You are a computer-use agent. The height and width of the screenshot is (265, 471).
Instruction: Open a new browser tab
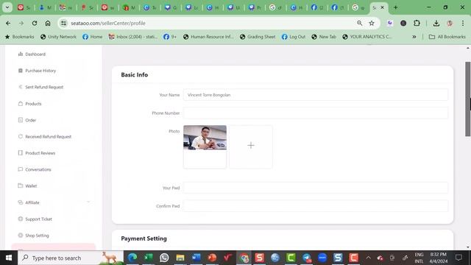[x=396, y=7]
